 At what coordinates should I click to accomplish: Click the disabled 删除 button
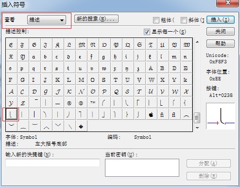208,176
